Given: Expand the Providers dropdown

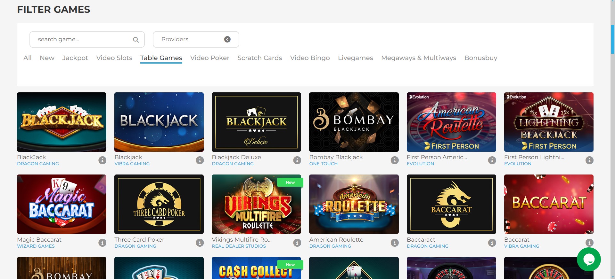Looking at the screenshot, I should point(196,39).
